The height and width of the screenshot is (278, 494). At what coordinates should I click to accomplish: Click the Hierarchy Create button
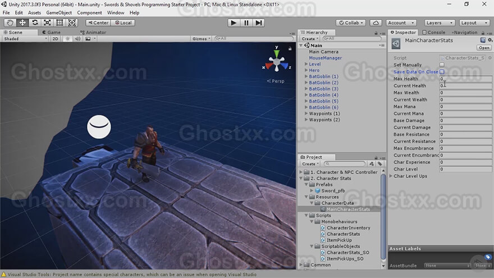pyautogui.click(x=310, y=39)
